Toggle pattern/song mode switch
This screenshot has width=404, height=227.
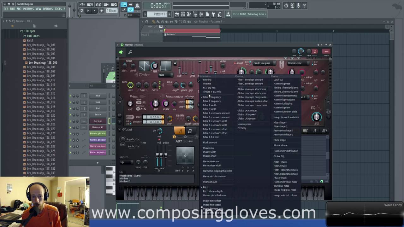pos(82,11)
